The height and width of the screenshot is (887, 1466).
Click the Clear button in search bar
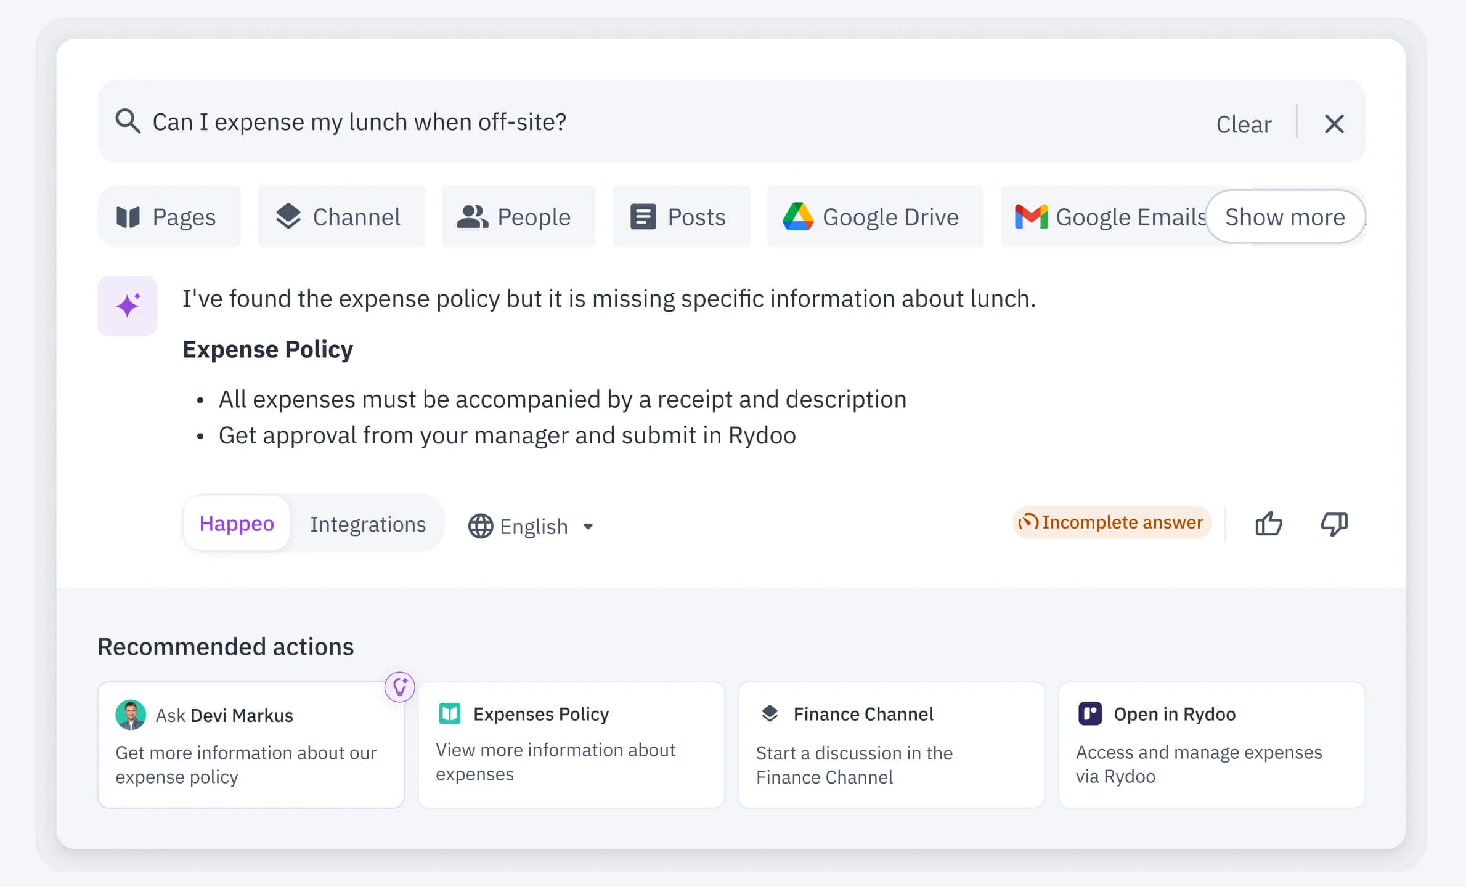pos(1244,124)
